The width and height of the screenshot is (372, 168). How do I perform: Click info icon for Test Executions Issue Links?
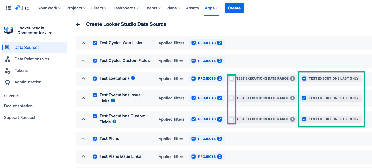coord(113,101)
